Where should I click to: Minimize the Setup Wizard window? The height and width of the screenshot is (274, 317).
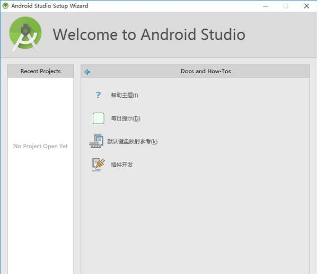tap(265, 6)
